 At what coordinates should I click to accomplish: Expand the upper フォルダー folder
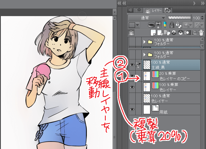(x=144, y=42)
